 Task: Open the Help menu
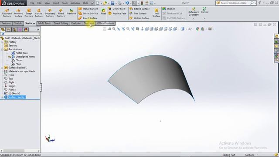[85, 3]
